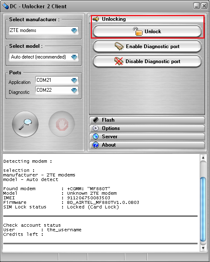The width and height of the screenshot is (210, 262).
Task: Click Disable Diagnostic port button
Action: (147, 61)
